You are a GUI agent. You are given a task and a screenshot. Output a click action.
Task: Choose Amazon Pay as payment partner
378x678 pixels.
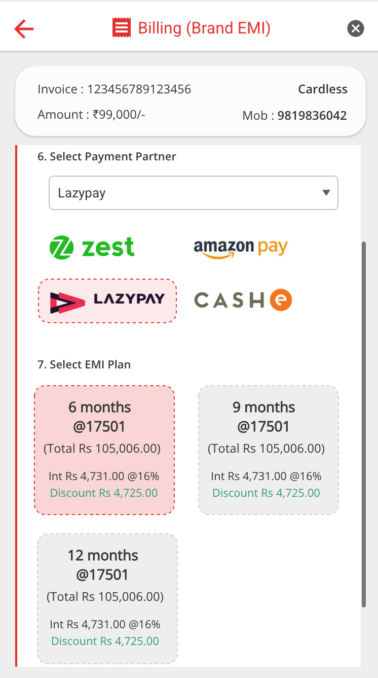click(241, 247)
